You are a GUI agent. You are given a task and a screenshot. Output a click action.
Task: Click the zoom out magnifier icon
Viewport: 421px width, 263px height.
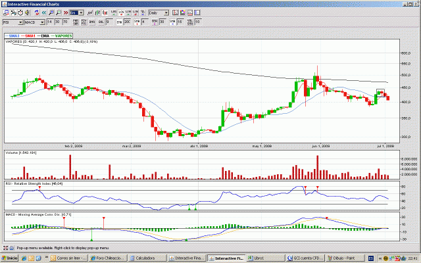[59, 12]
